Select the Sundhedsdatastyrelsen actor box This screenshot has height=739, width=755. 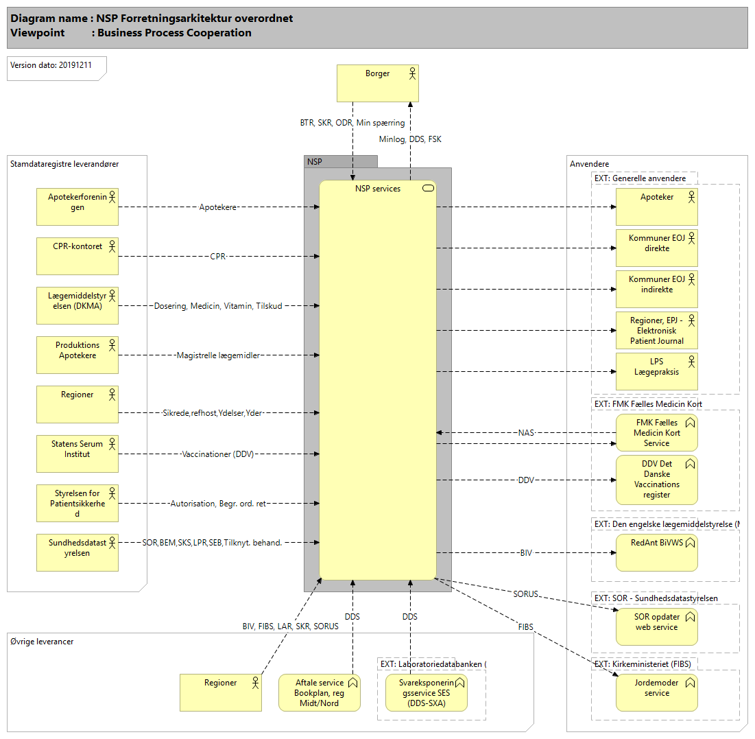(x=77, y=553)
